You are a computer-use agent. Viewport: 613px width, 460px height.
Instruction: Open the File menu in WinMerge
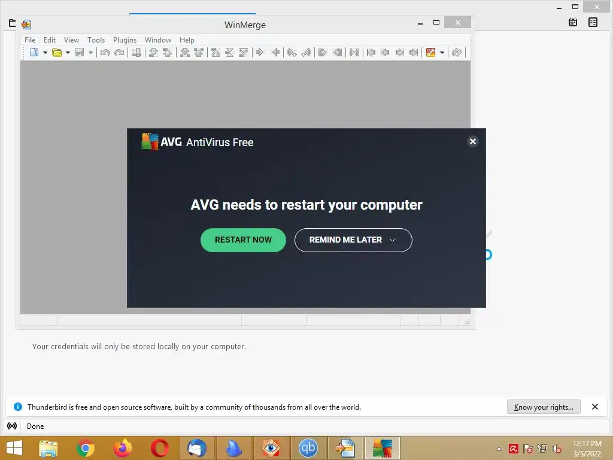point(30,40)
